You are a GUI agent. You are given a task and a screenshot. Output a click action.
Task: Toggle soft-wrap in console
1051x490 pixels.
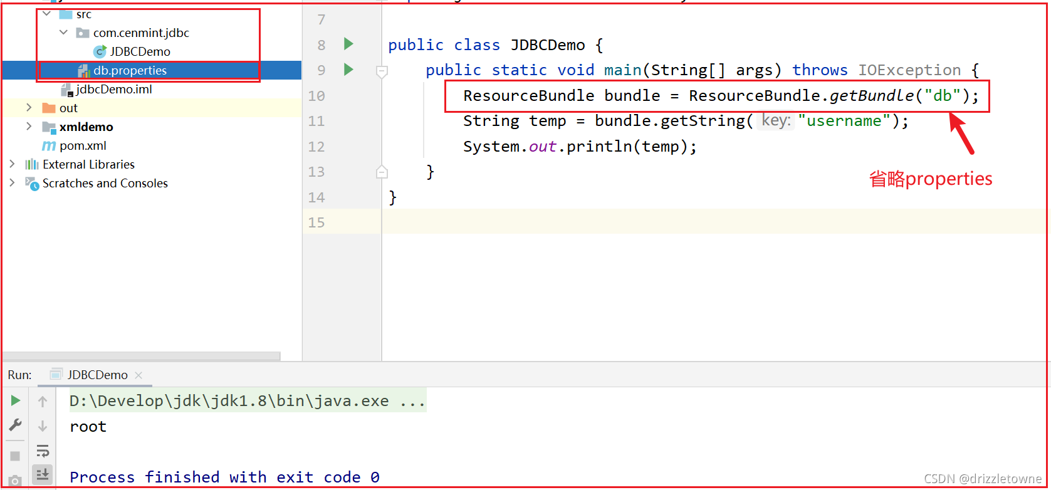tap(43, 451)
